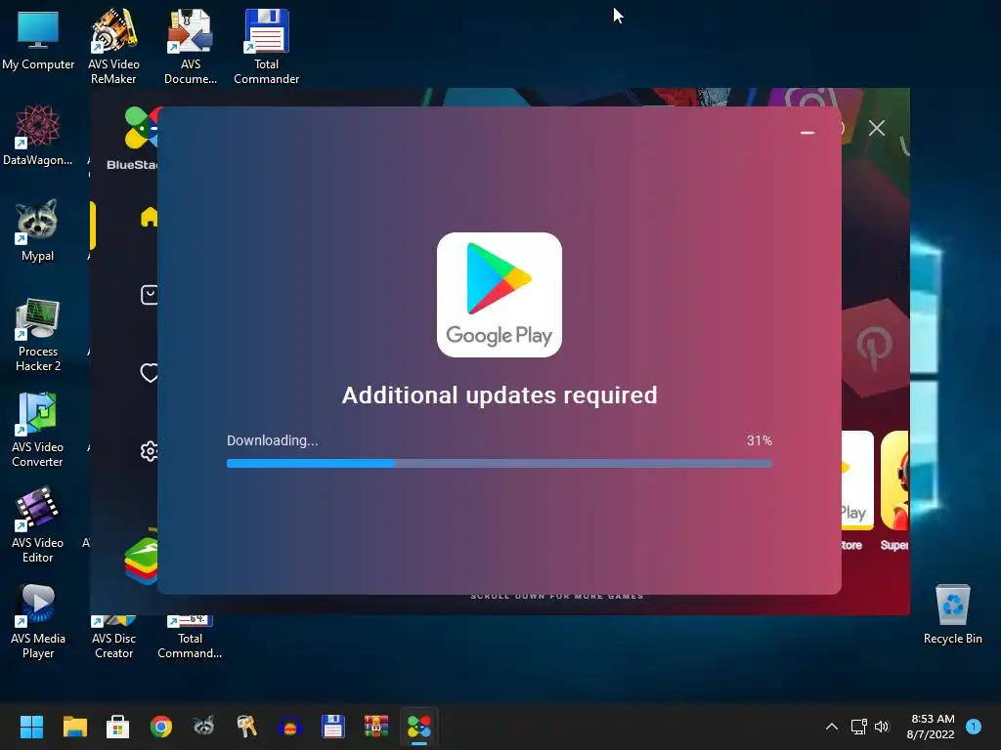Screen dimensions: 1001x750
Task: Open AVS Disc Creator shortcut
Action: 113,637
